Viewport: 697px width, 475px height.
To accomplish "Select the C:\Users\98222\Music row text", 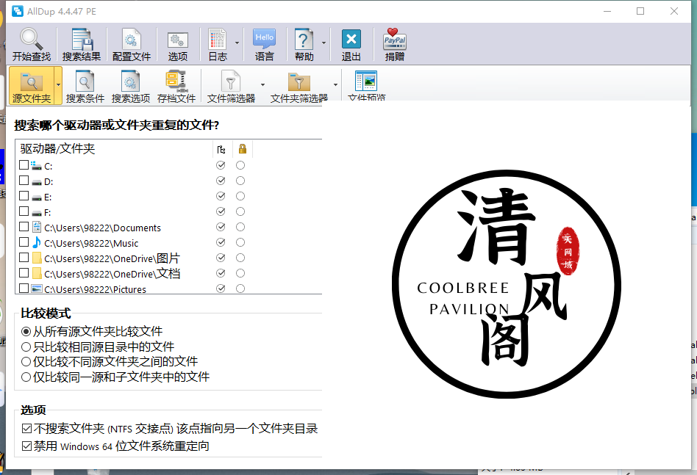I will (91, 243).
